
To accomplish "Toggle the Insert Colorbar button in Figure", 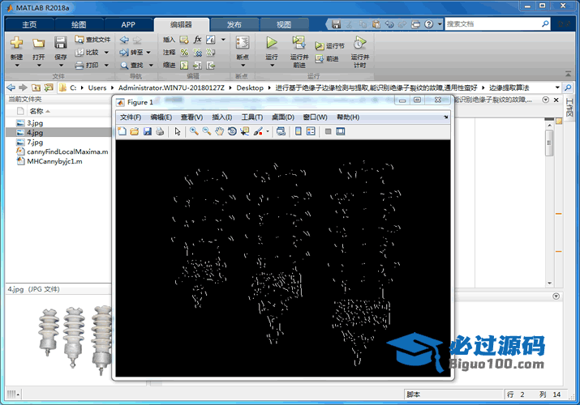I will [299, 131].
